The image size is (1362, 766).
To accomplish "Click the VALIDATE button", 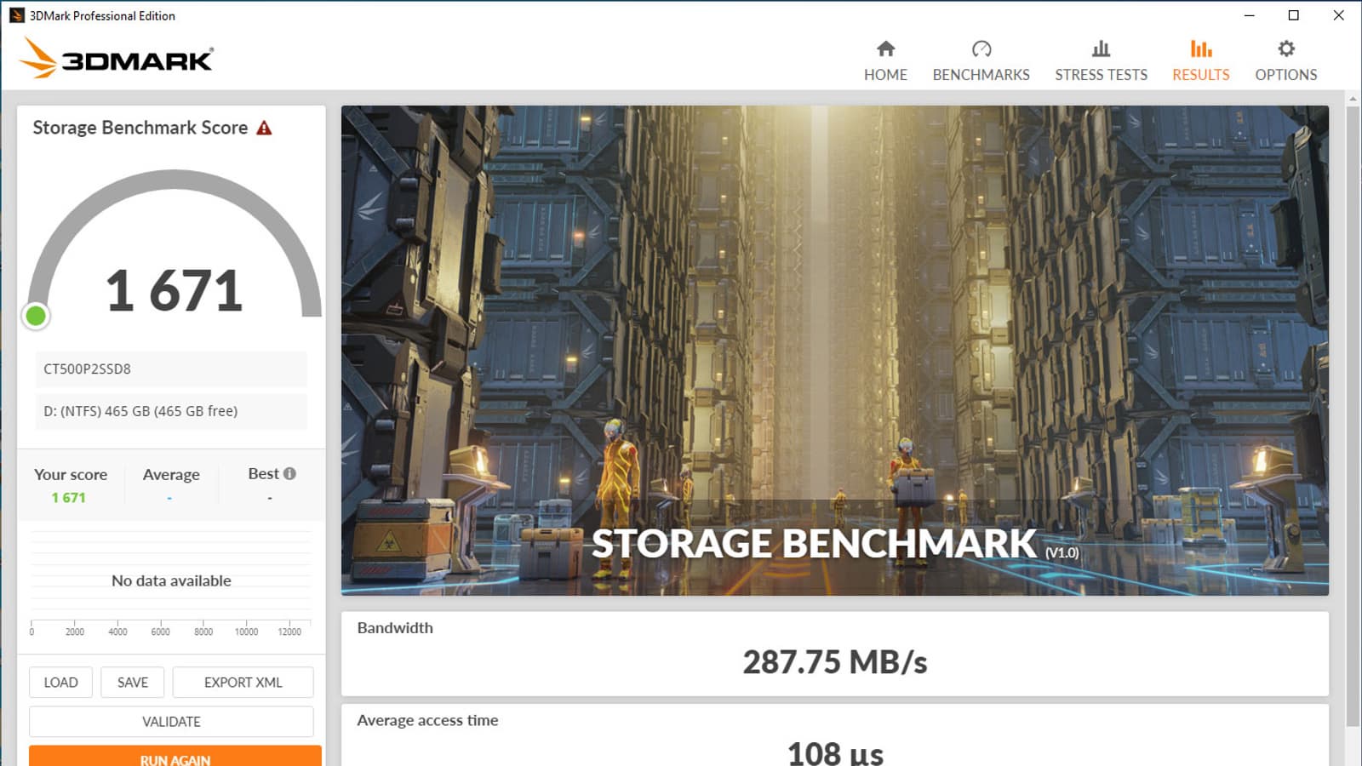I will click(x=171, y=722).
